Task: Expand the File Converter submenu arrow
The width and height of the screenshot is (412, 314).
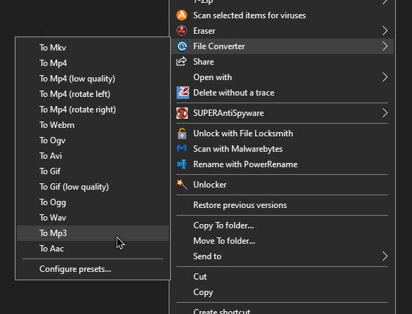Action: click(385, 46)
